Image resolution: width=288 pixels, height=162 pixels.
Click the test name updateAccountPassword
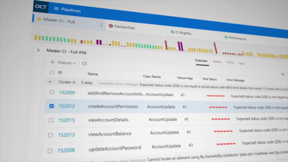tap(115, 148)
